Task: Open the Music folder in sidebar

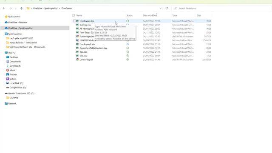Action: 12,70
